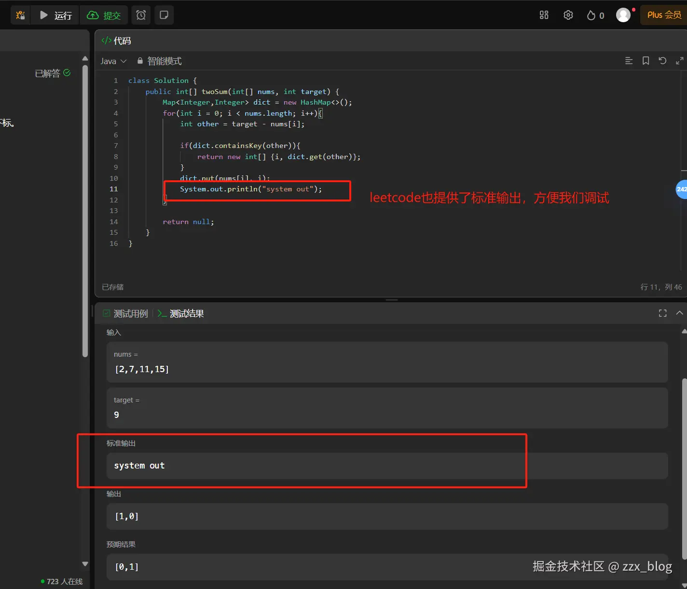Open user avatar profile menu
687x589 pixels.
point(623,15)
